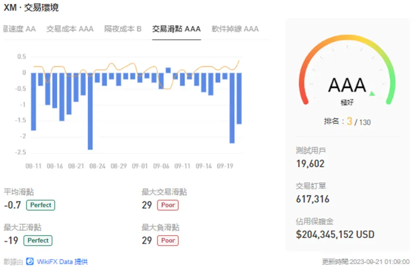This screenshot has height=270, width=413.
Task: Select the 交易滑點 AAA tab
Action: point(177,29)
